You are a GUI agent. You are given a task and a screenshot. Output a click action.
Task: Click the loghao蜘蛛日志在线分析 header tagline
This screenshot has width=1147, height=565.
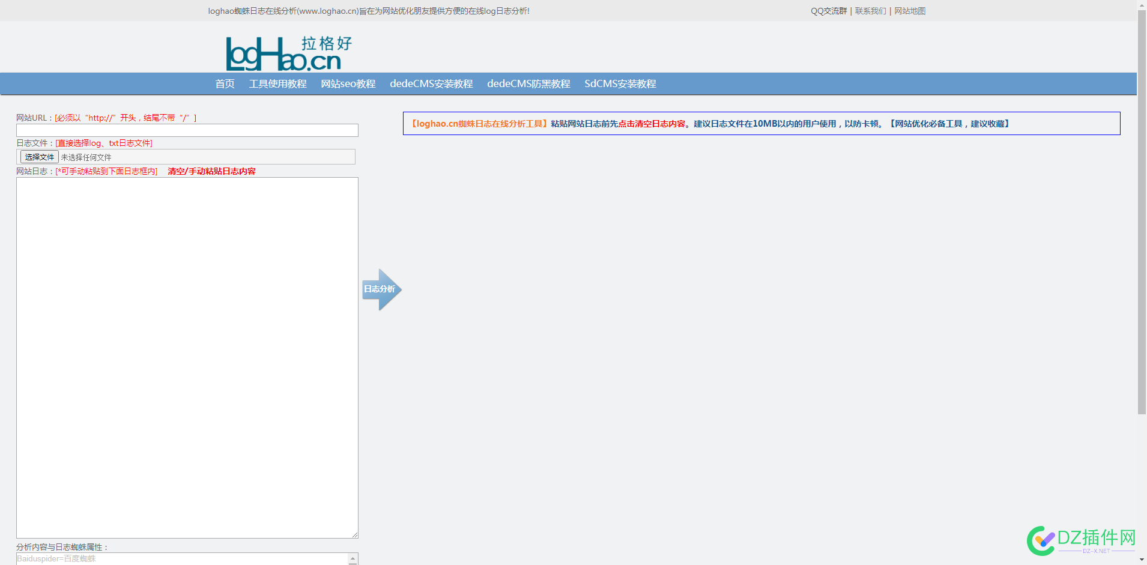tap(369, 11)
